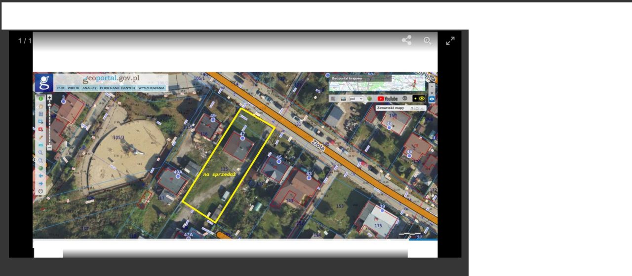The width and height of the screenshot is (632, 276).
Task: Open the 'pol' language dropdown
Action: click(356, 99)
